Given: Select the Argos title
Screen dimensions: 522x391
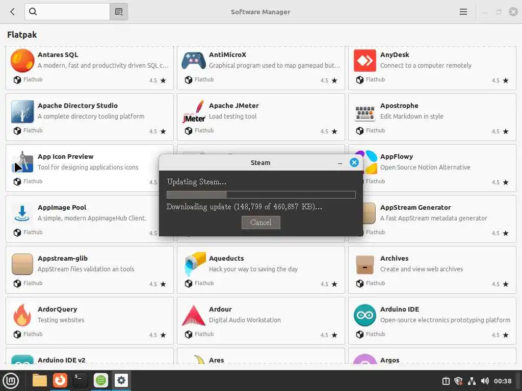Looking at the screenshot, I should [389, 360].
